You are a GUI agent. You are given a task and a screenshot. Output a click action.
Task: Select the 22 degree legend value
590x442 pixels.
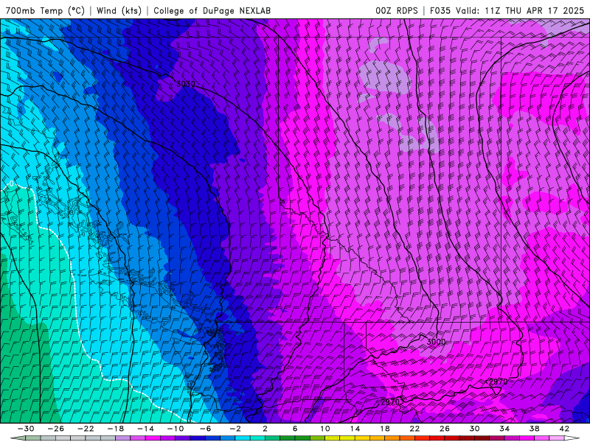[x=414, y=429]
